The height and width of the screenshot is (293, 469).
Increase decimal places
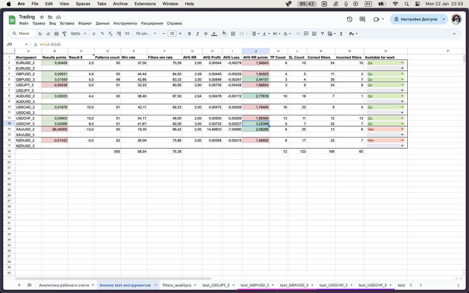[x=119, y=33]
